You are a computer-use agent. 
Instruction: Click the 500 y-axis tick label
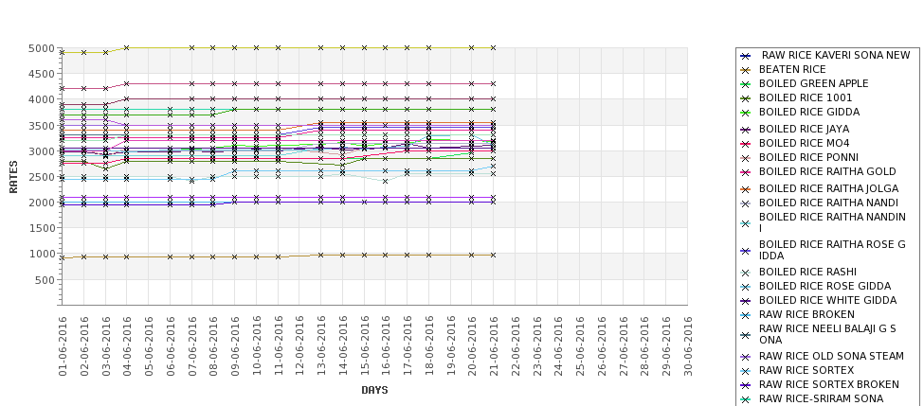45,280
